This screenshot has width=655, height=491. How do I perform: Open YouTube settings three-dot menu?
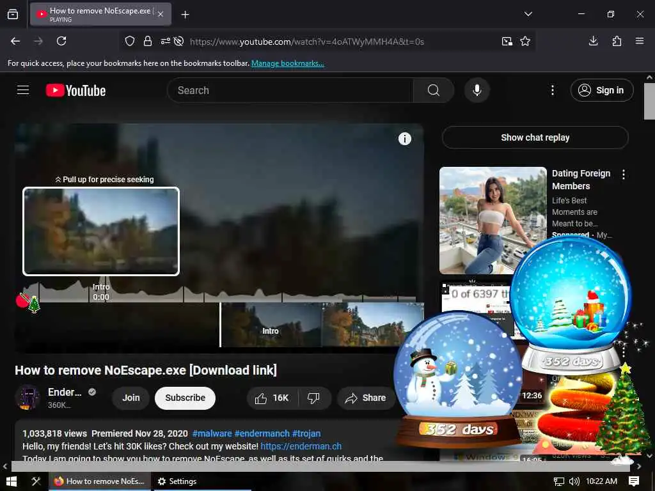pos(552,90)
